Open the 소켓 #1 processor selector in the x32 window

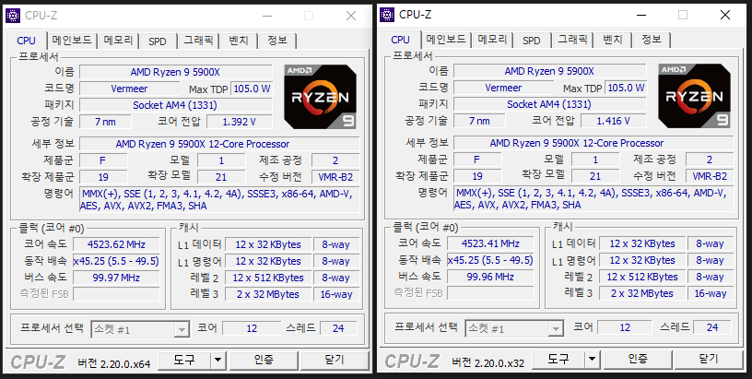[x=514, y=329]
